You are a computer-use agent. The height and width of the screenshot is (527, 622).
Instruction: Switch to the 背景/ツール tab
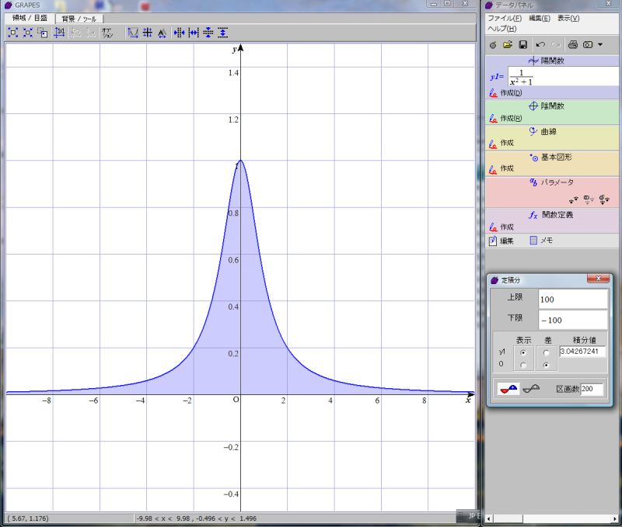click(79, 18)
